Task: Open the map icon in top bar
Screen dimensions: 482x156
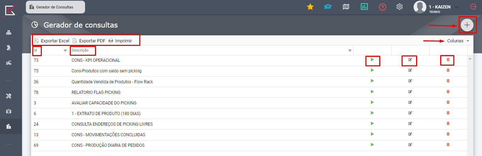Action: pyautogui.click(x=346, y=7)
